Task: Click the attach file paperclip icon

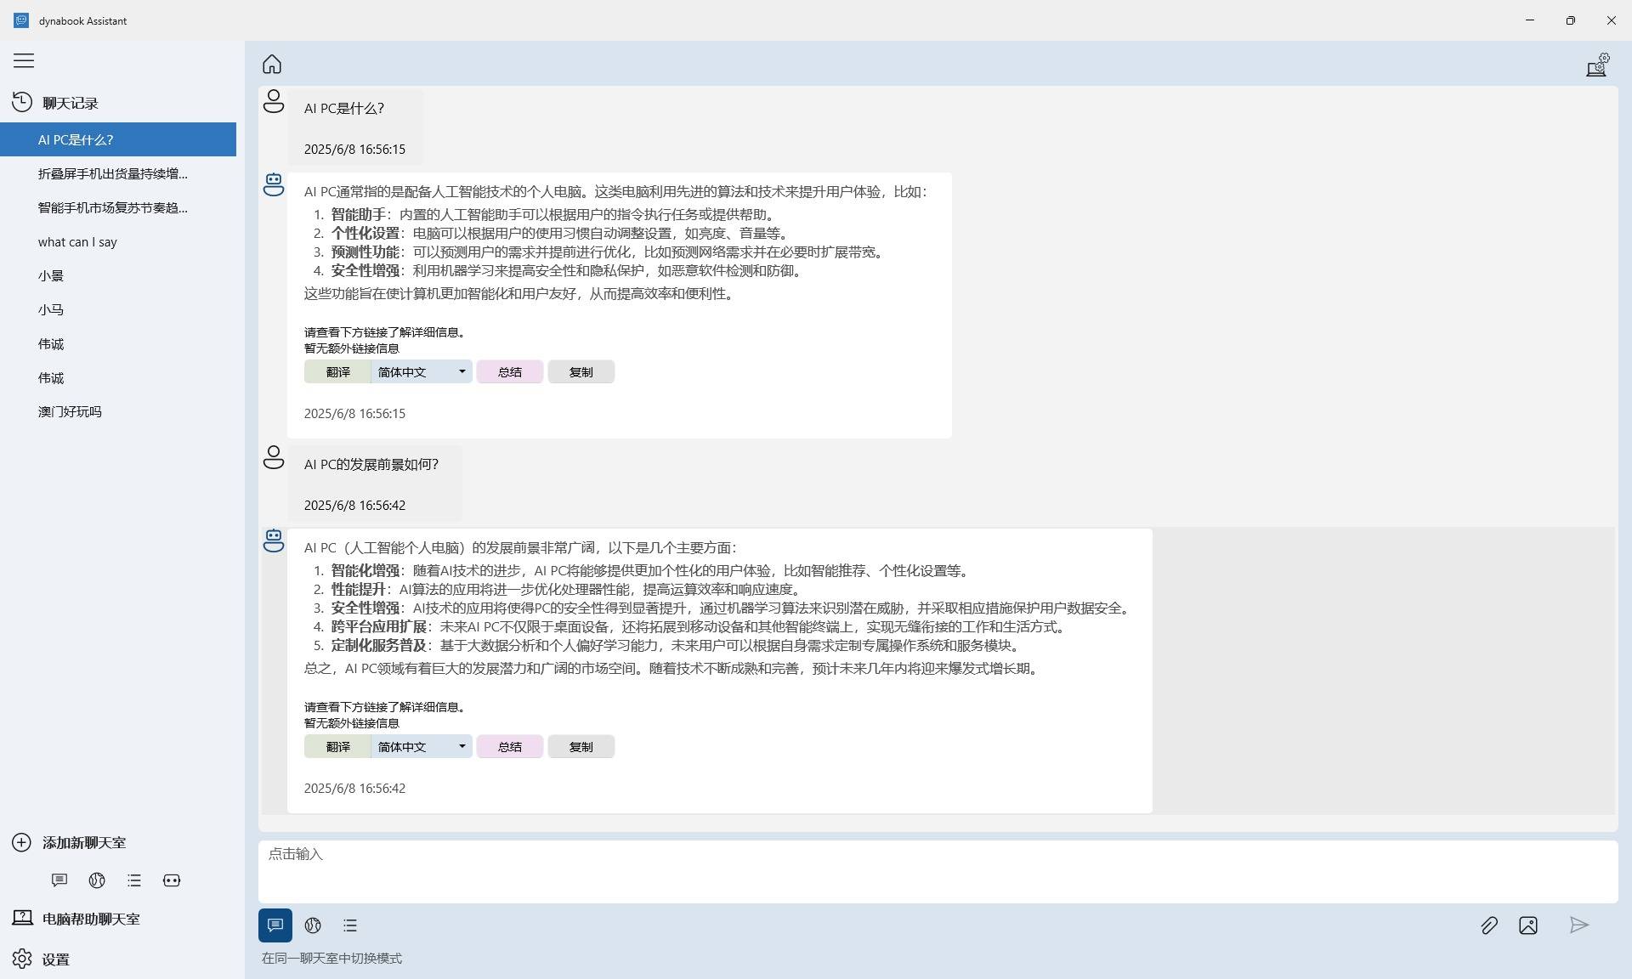Action: point(1488,925)
